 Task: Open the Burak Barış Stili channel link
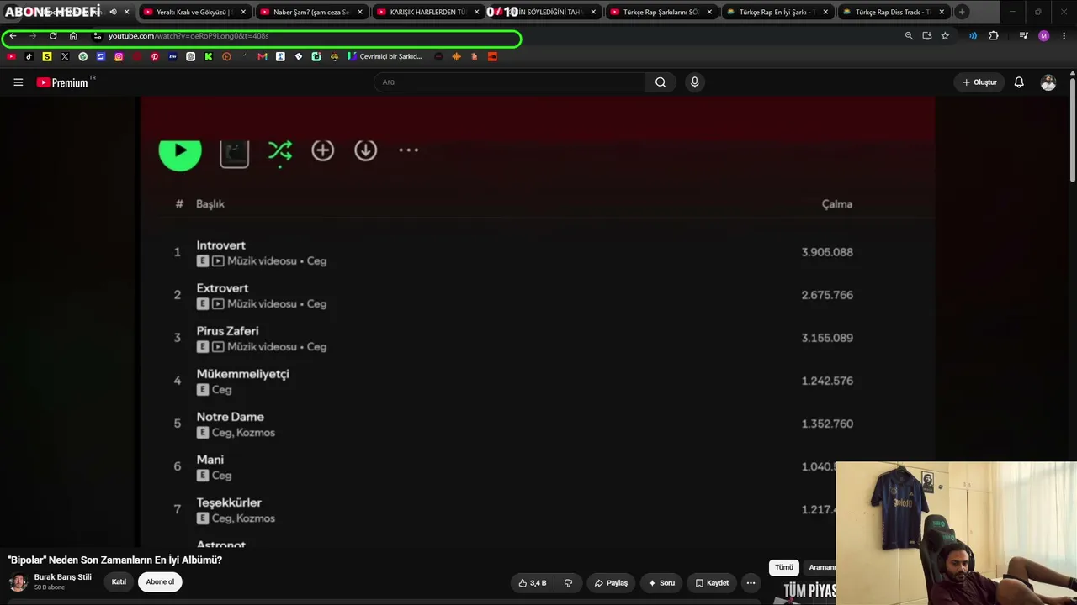[62, 577]
